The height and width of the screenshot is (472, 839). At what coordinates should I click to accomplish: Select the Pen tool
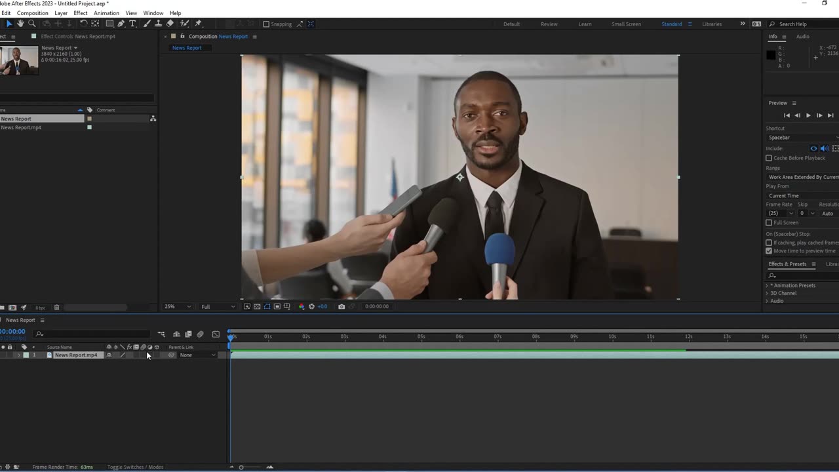click(x=121, y=24)
